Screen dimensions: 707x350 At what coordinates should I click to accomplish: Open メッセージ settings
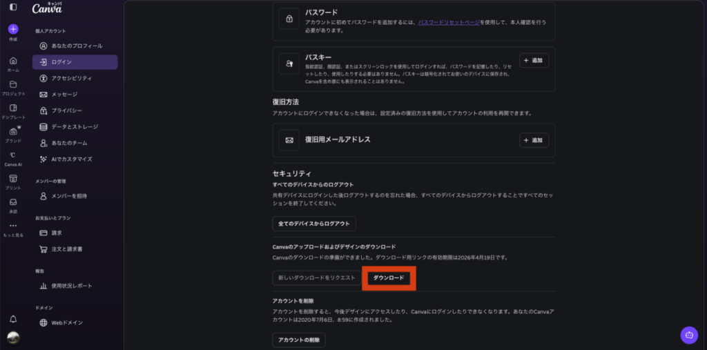pyautogui.click(x=75, y=95)
